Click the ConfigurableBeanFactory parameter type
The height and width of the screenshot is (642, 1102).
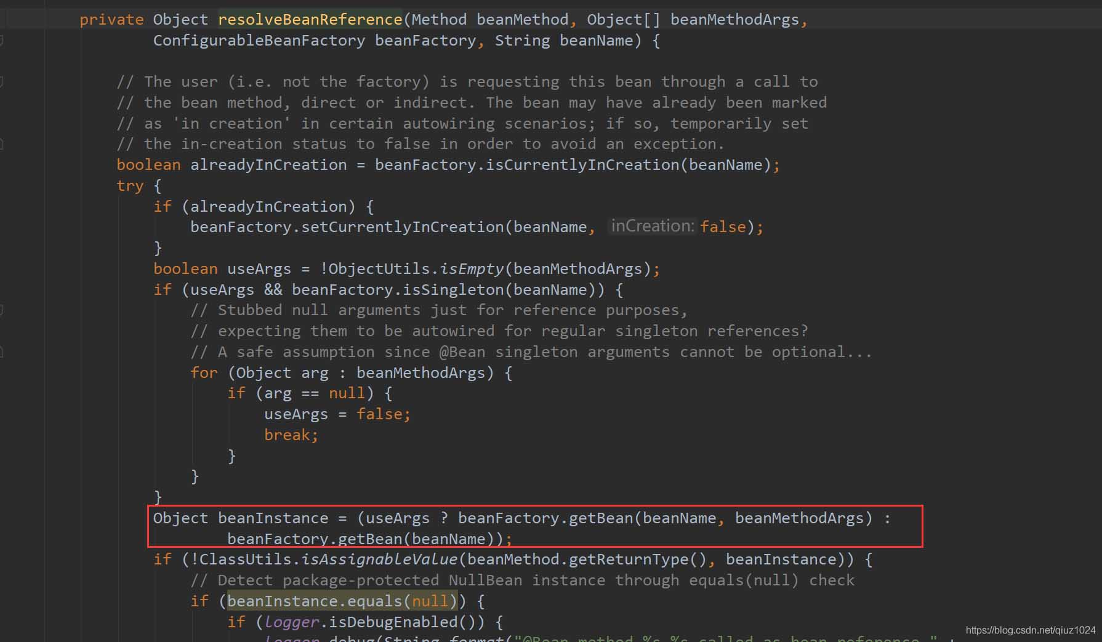click(x=259, y=41)
